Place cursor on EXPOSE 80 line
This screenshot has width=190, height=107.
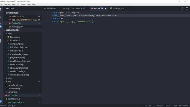(58, 18)
